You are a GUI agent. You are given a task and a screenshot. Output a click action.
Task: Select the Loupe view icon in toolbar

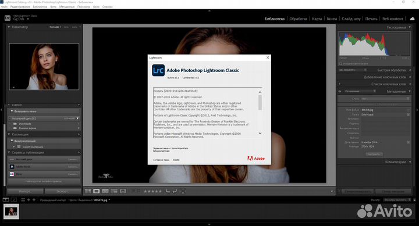click(97, 191)
